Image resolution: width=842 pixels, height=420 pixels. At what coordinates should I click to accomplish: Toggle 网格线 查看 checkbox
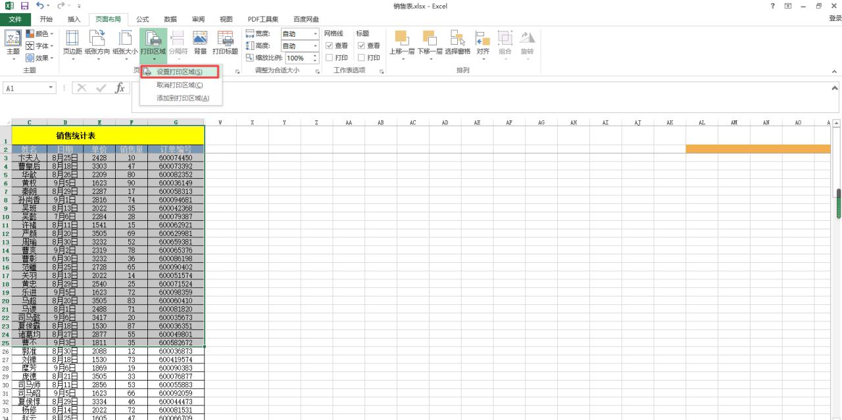(330, 45)
